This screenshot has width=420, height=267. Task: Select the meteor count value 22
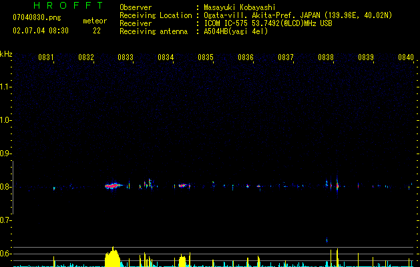(97, 31)
